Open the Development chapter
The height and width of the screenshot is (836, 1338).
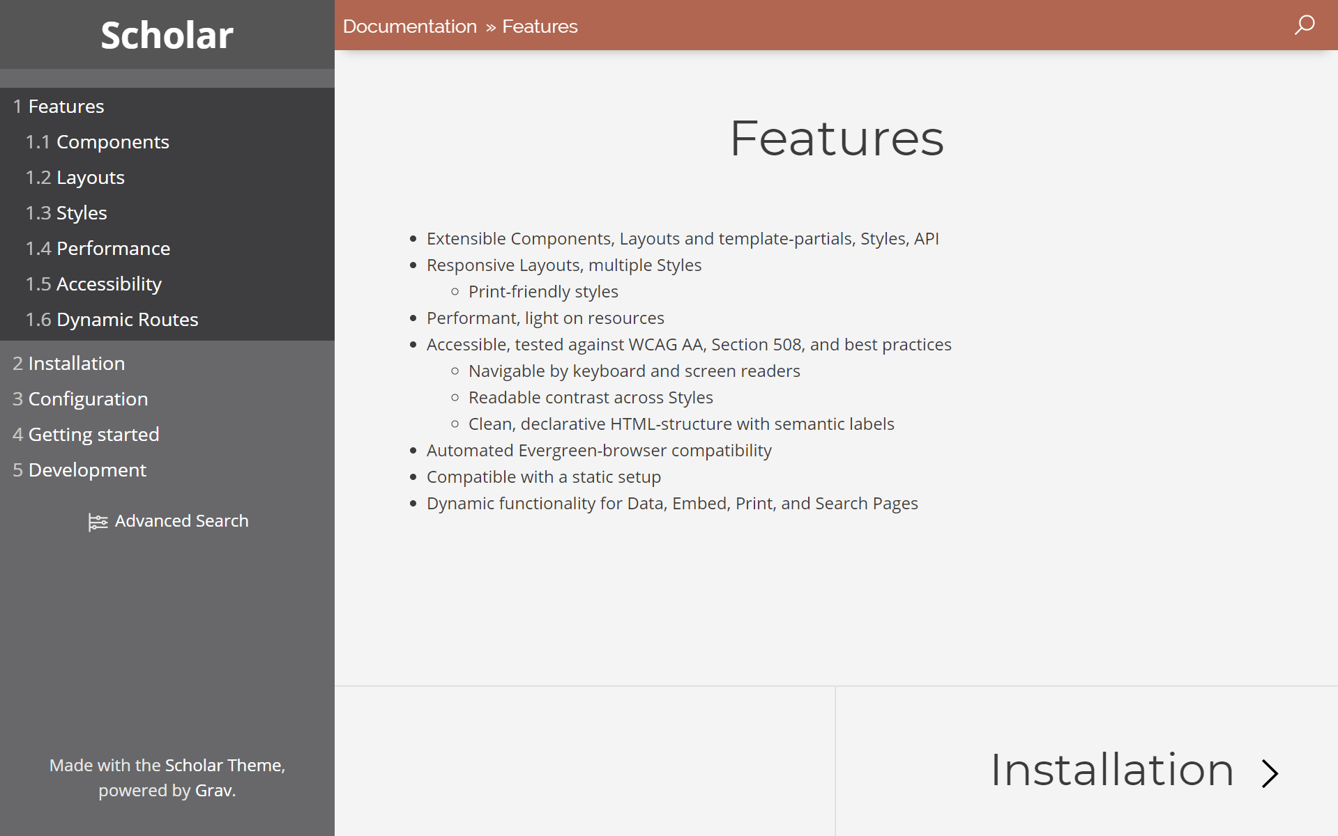pyautogui.click(x=87, y=470)
